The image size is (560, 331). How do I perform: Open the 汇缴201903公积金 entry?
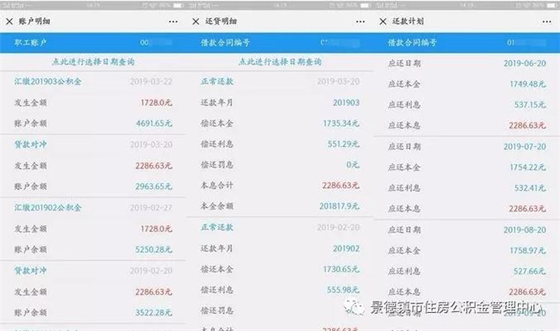tap(48, 81)
